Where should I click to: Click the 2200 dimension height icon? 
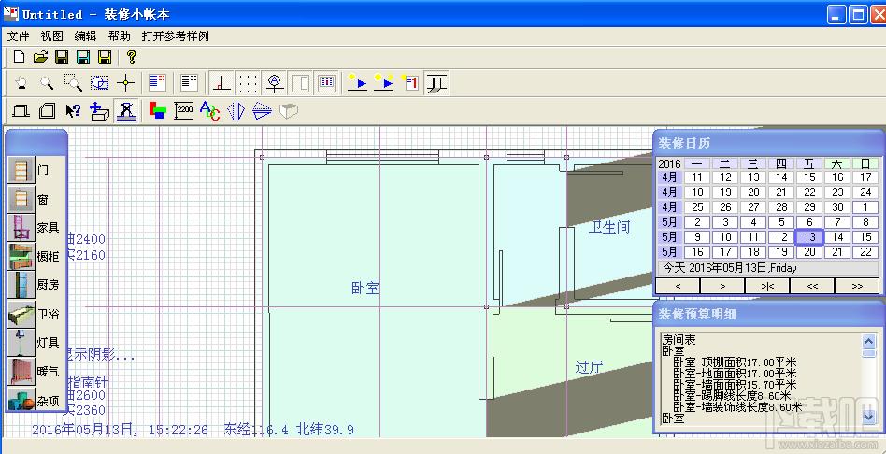click(x=183, y=110)
